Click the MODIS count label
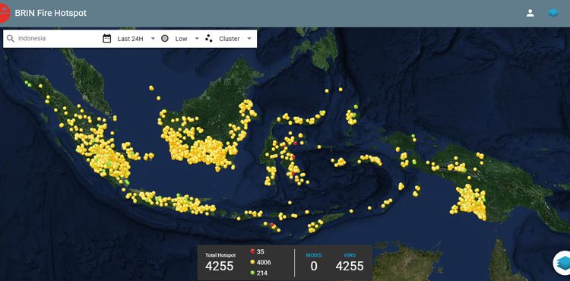 pyautogui.click(x=314, y=255)
